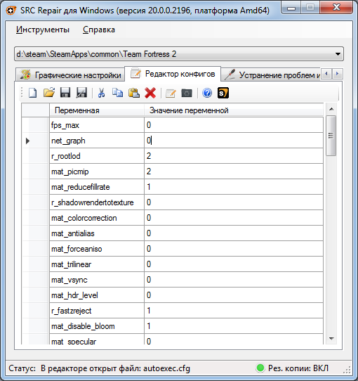Select the r_fastzreject cell
The image size is (358, 381).
pyautogui.click(x=97, y=311)
